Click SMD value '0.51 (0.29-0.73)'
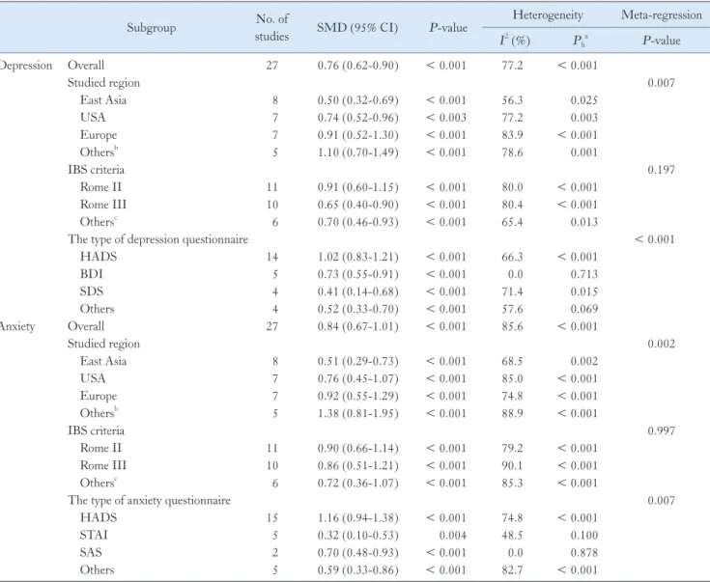Image resolution: width=710 pixels, height=582 pixels. (x=357, y=361)
